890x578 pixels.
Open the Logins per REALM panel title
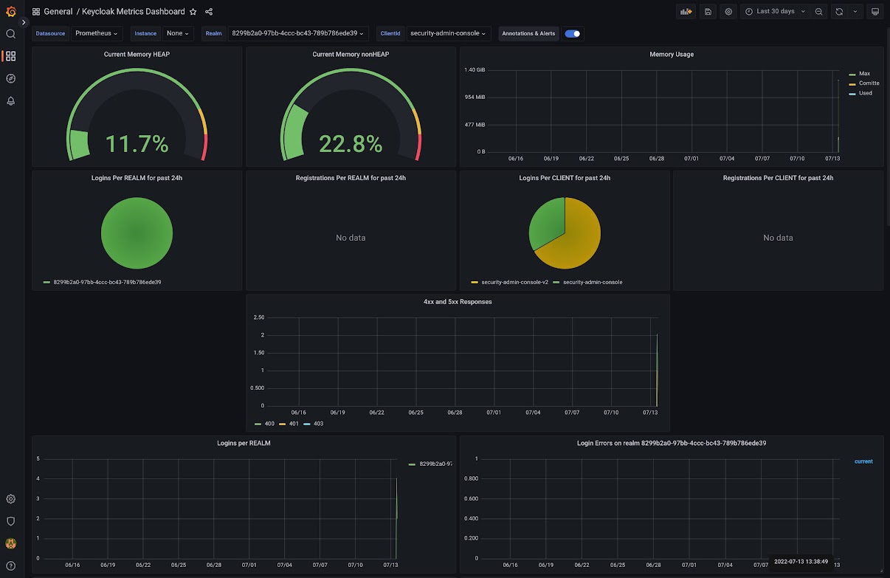tap(244, 443)
